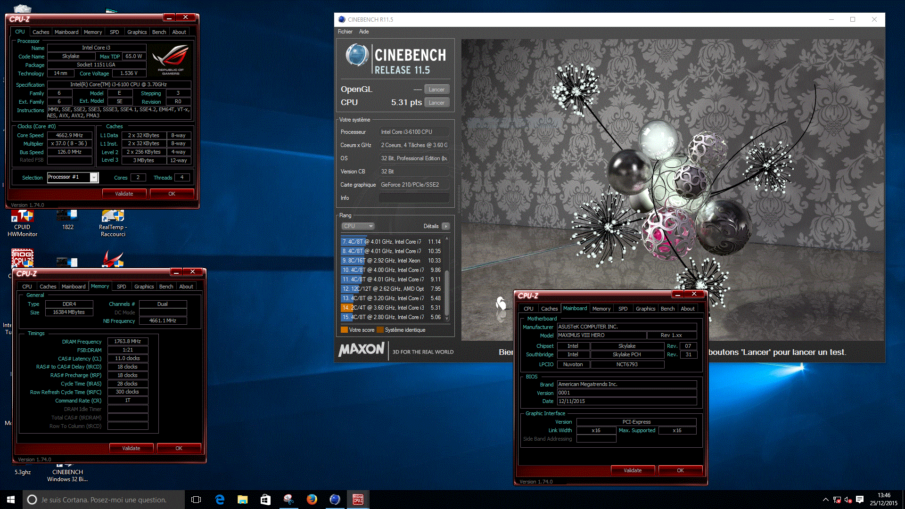Open the Aide menu in Cinebench
Image resolution: width=905 pixels, height=509 pixels.
(x=364, y=32)
